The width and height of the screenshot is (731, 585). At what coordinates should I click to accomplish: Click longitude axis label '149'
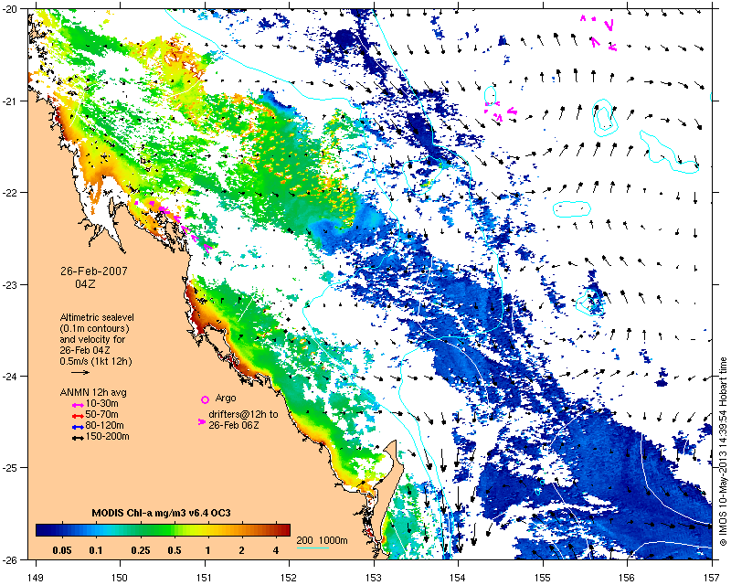pos(36,578)
